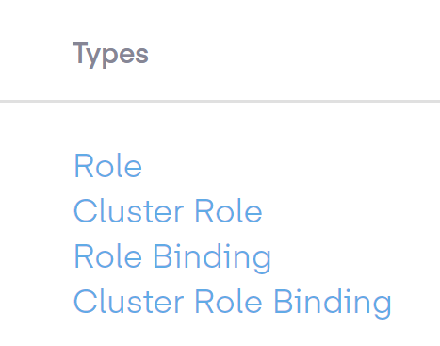Viewport: 440px width, 346px height.
Task: Go to the Role Binding type page
Action: tap(172, 256)
